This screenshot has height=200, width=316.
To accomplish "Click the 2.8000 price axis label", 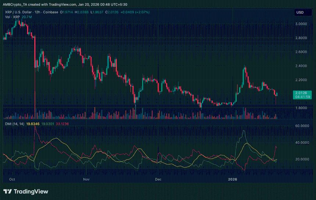I will pyautogui.click(x=301, y=38).
